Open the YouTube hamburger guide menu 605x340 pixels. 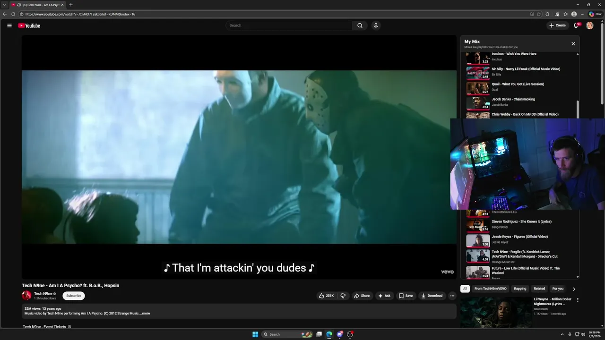click(9, 25)
